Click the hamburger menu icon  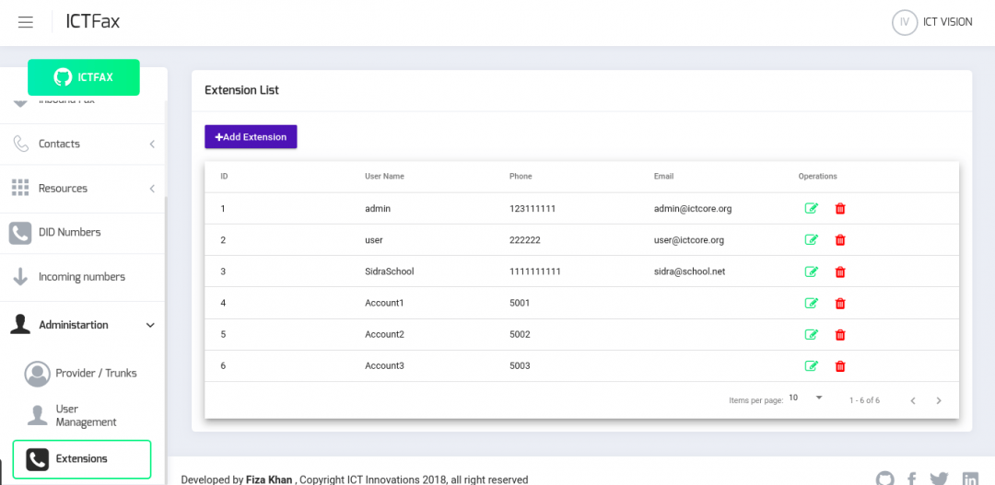click(26, 22)
